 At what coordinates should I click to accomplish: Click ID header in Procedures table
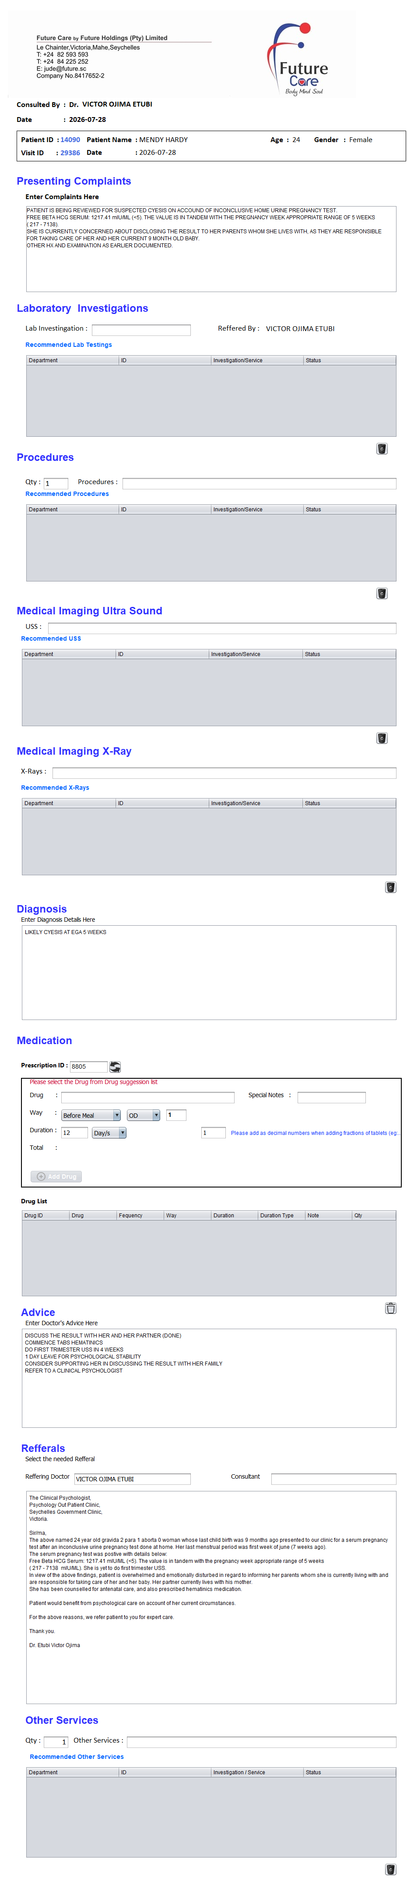[165, 509]
